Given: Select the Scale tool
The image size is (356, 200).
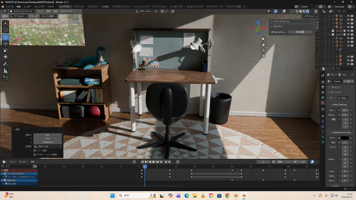Looking at the screenshot, I should pos(6,50).
